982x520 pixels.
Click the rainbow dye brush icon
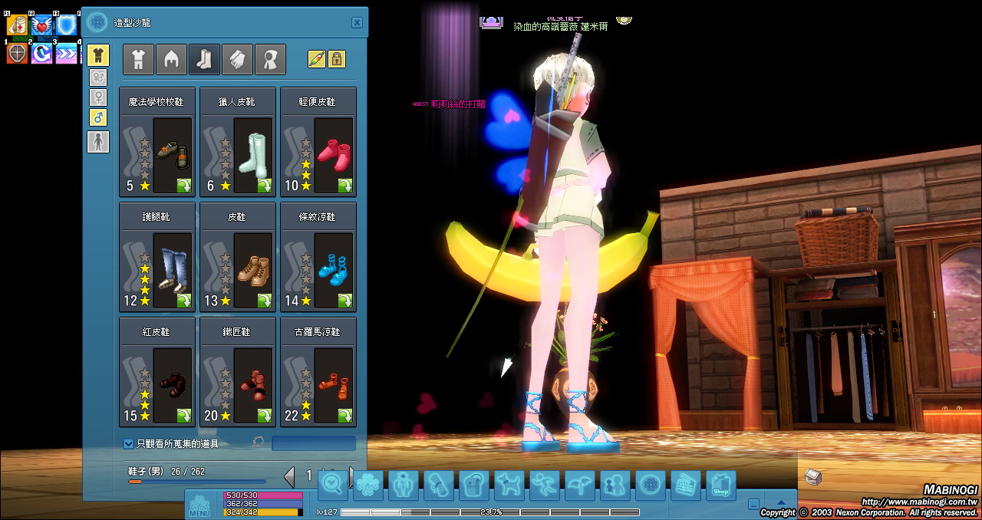[x=317, y=59]
